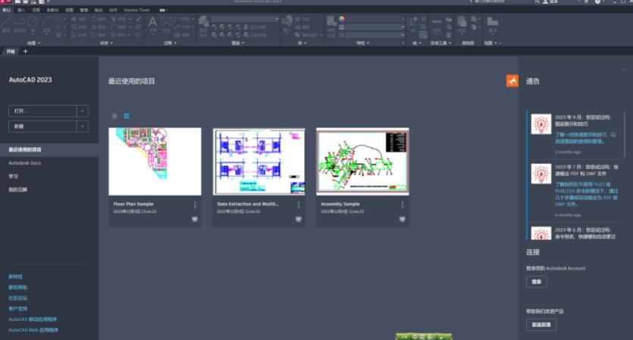Click the Dimension annotation tool
The width and height of the screenshot is (633, 340).
[166, 24]
